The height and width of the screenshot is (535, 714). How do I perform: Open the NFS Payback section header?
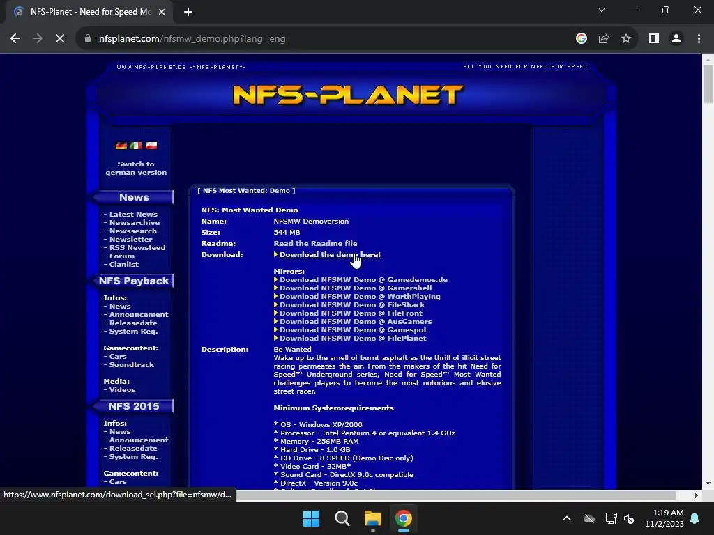pyautogui.click(x=134, y=281)
